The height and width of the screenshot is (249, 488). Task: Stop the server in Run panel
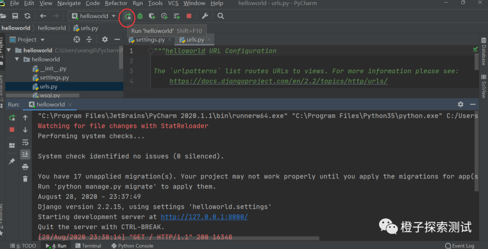point(12,130)
